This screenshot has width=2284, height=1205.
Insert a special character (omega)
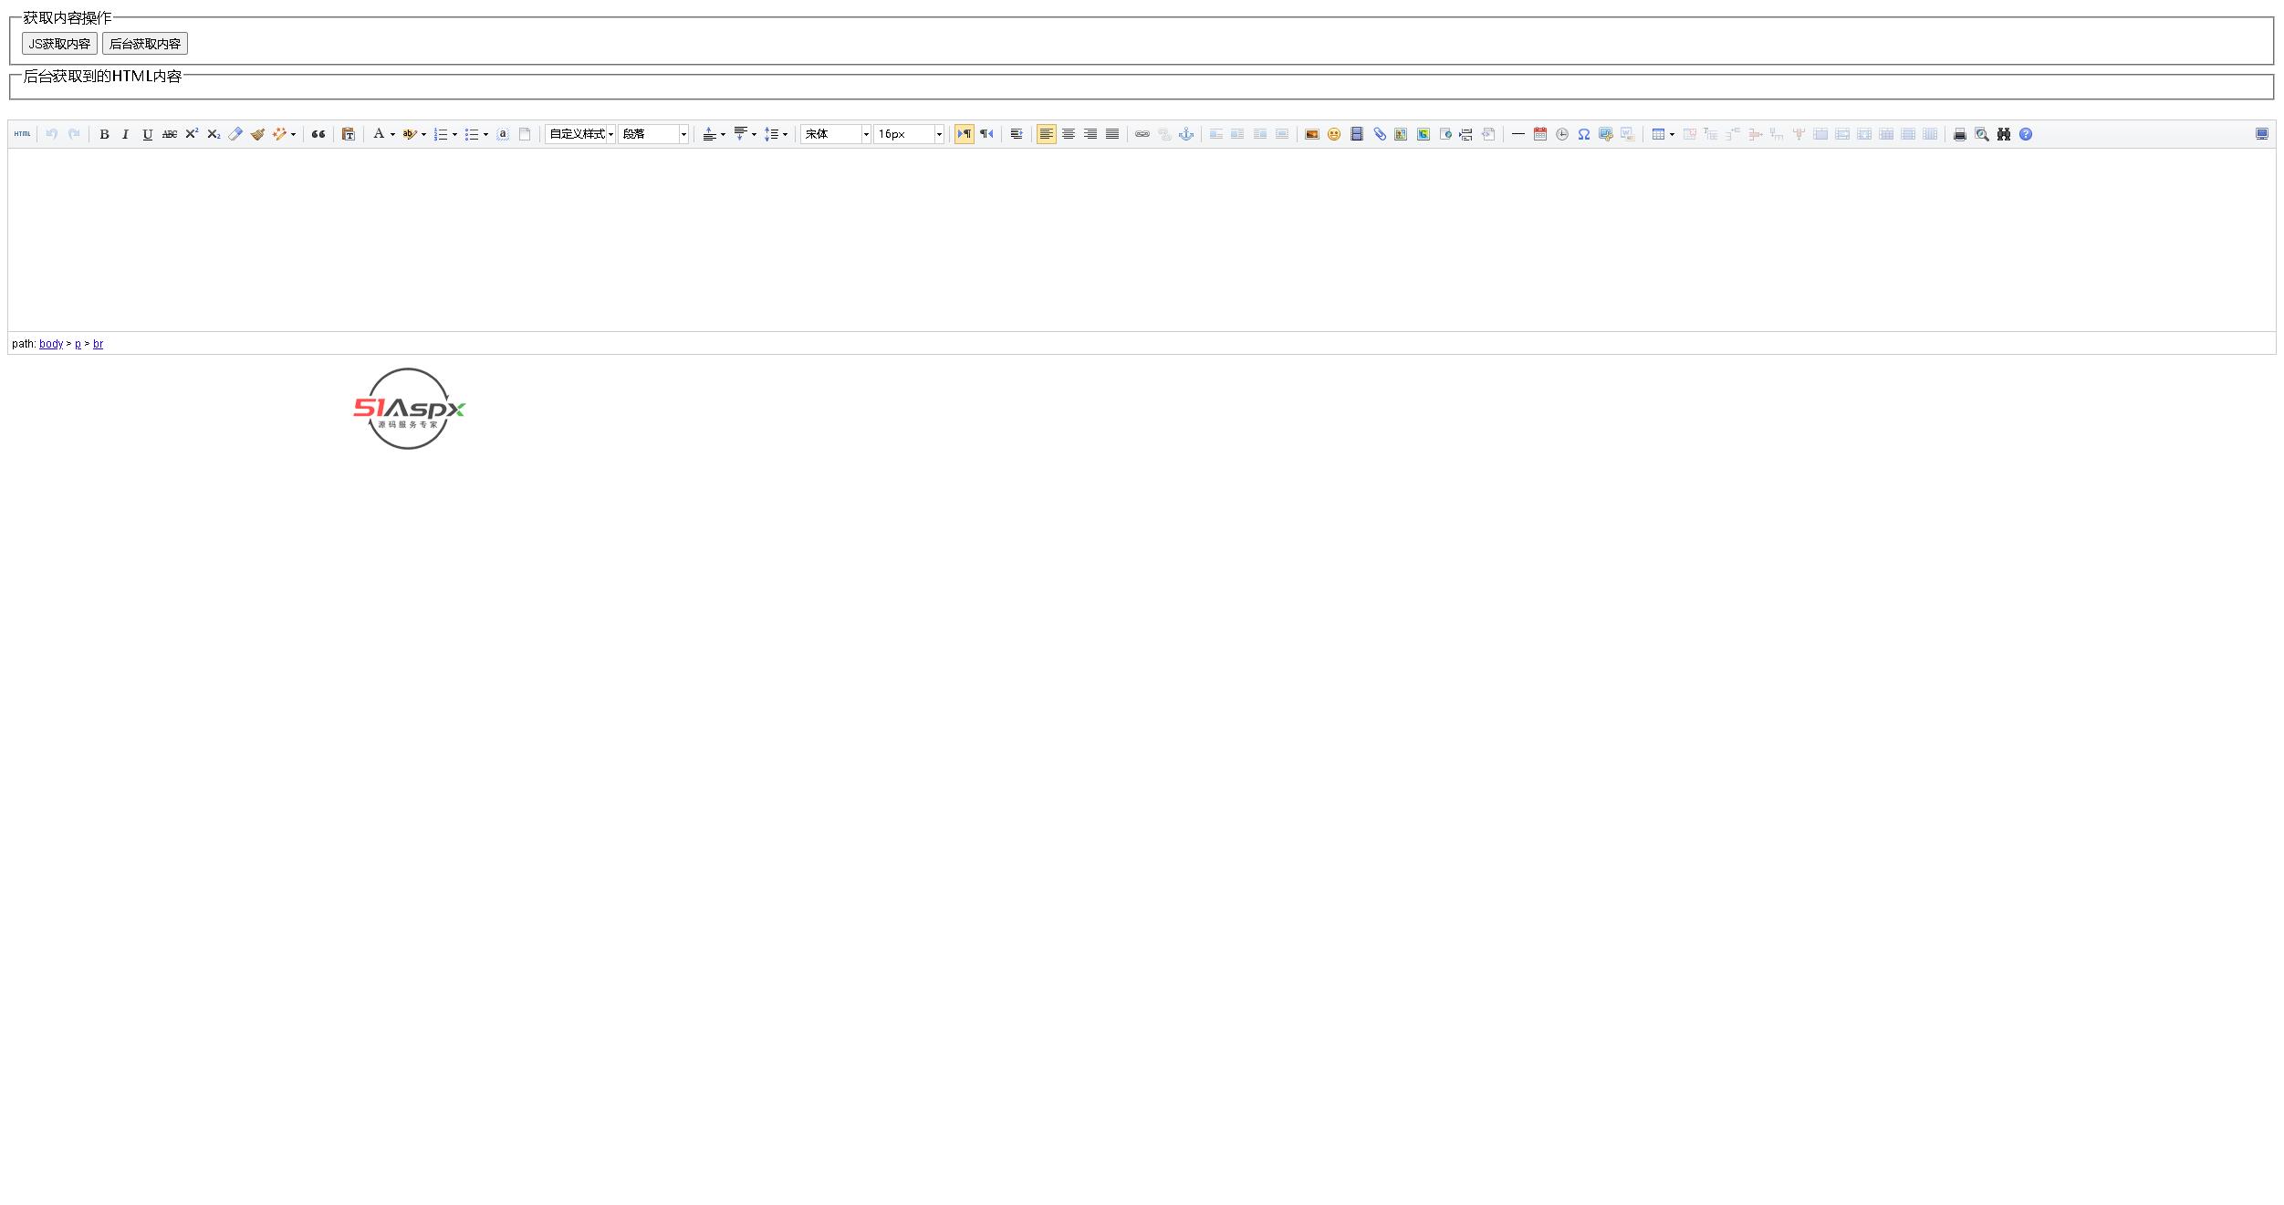point(1583,134)
